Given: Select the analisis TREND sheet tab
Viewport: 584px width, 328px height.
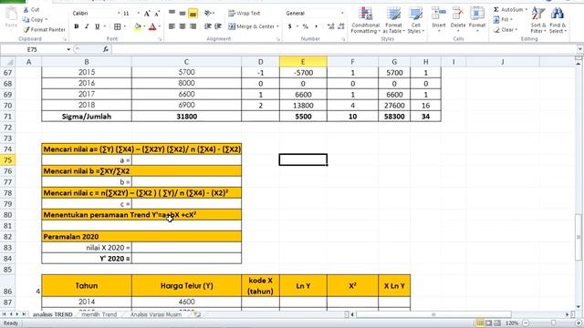Looking at the screenshot, I should tap(52, 314).
